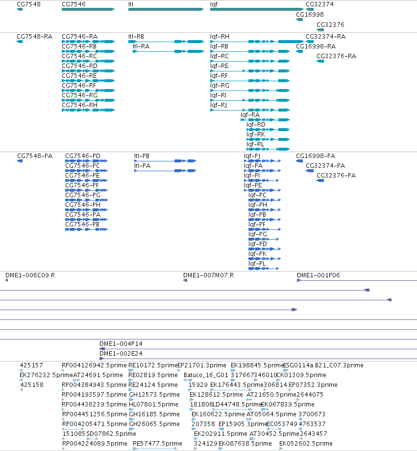Open the EK202911.5prime EST label
This screenshot has width=417, height=451.
click(221, 434)
